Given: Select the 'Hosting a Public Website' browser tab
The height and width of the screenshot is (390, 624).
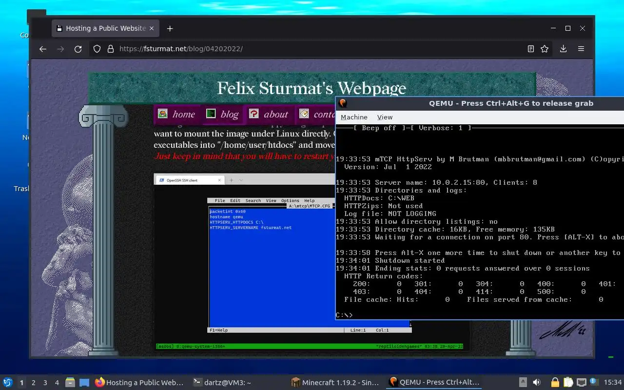Looking at the screenshot, I should tap(106, 28).
